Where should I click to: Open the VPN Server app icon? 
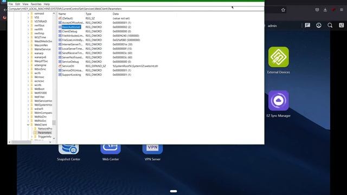pos(152,149)
